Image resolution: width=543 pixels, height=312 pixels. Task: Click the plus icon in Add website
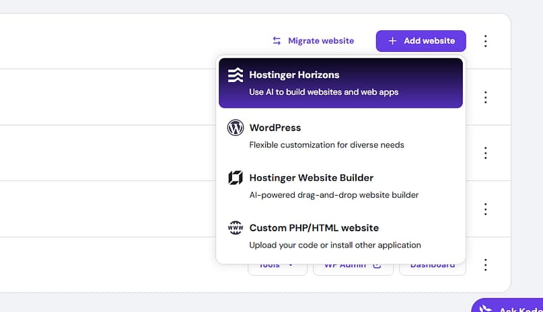coord(392,41)
